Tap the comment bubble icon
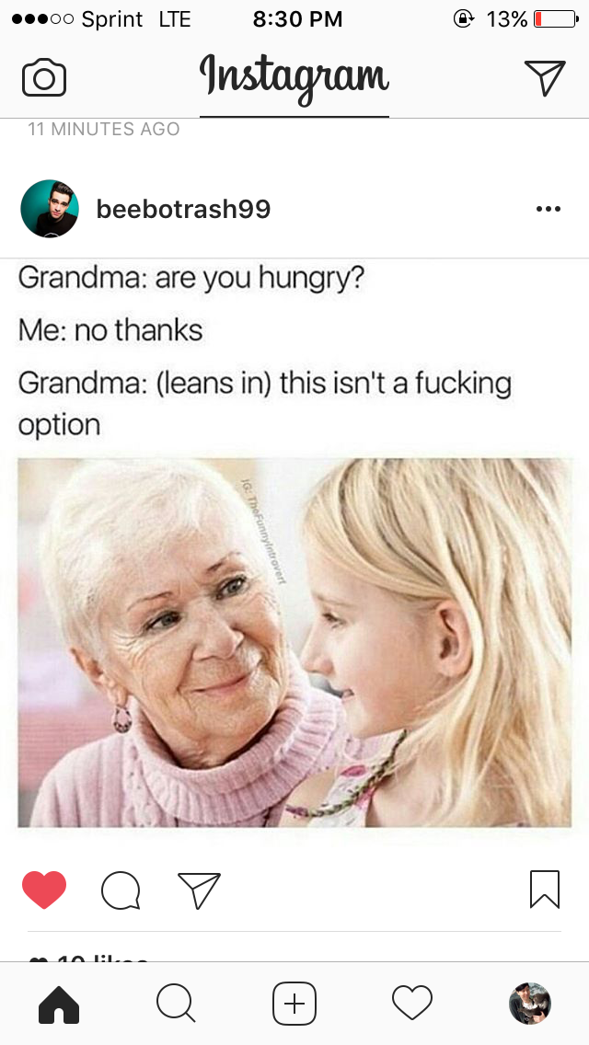The height and width of the screenshot is (1045, 589). 121,890
